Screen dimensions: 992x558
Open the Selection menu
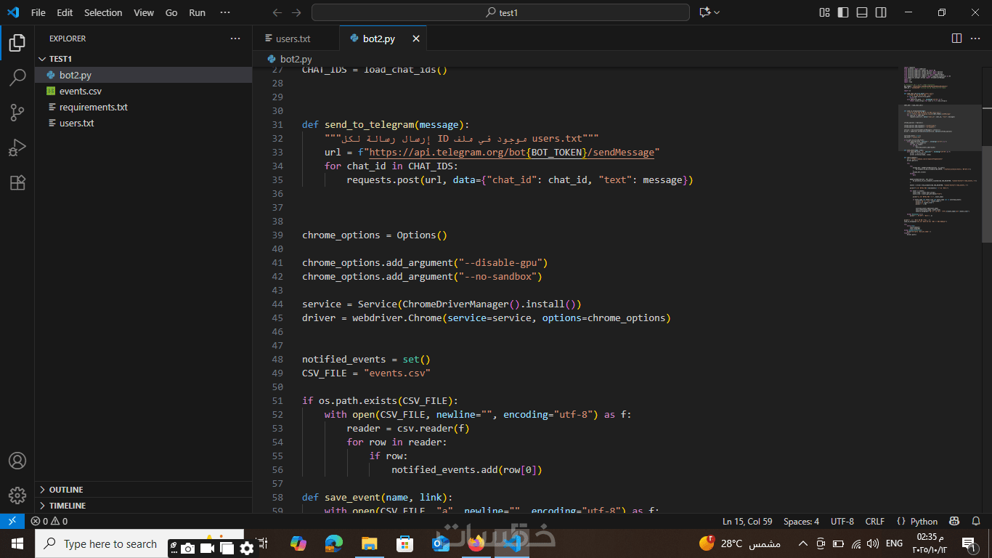[x=103, y=12]
